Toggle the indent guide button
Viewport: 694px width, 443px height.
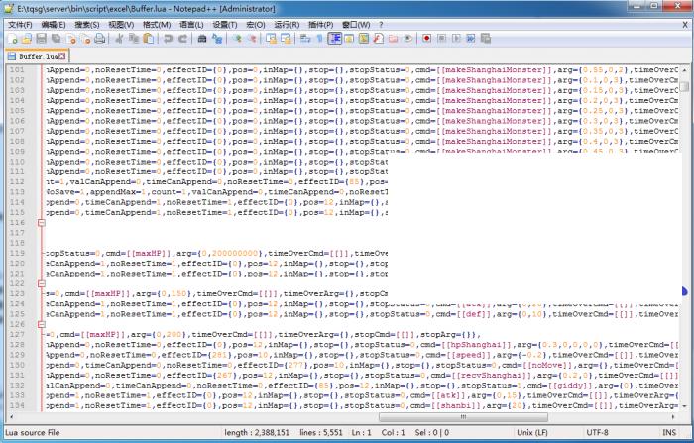coord(335,39)
